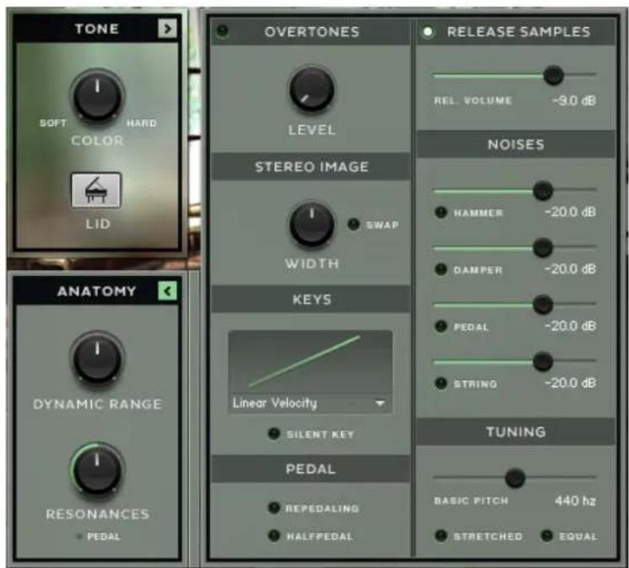Toggle the Hammer noise switch

(441, 212)
